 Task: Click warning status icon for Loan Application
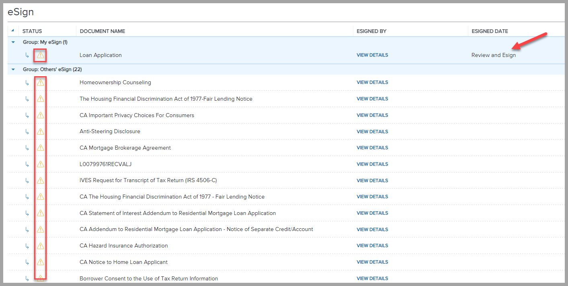point(40,55)
